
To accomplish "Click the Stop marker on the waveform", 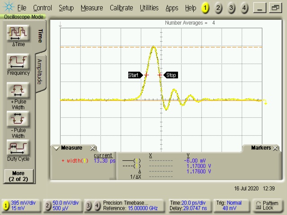I will [x=171, y=75].
